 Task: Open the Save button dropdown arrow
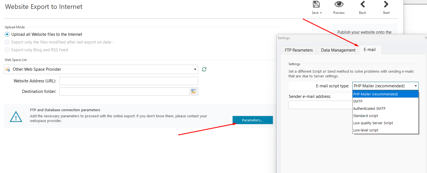(x=321, y=13)
